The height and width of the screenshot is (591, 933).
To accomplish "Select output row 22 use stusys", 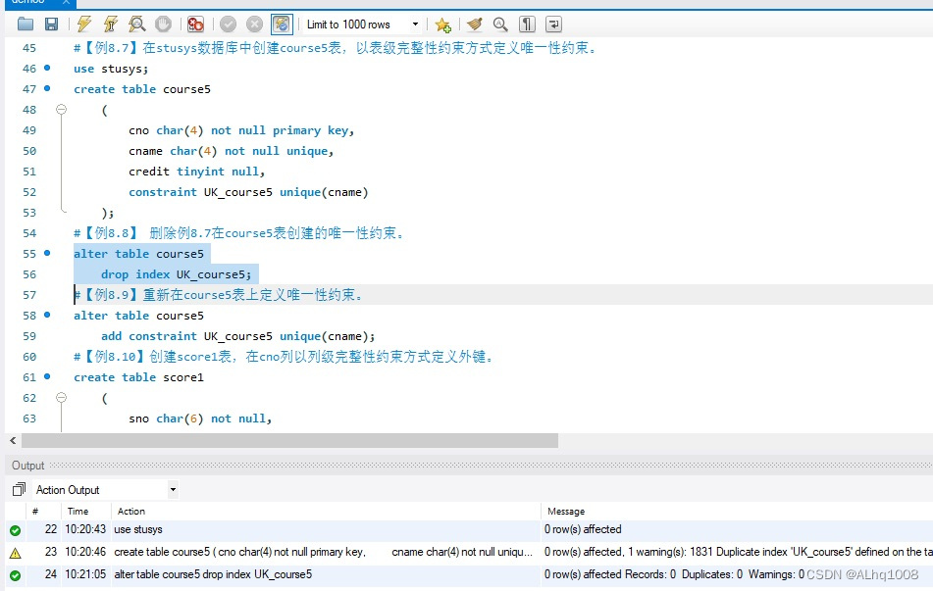I will click(469, 529).
